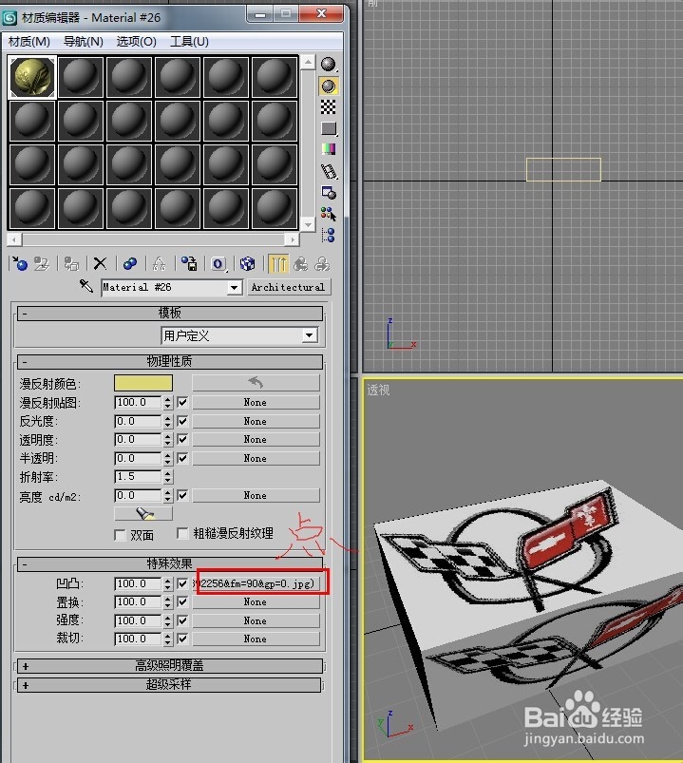Click the Go to Parent icon
683x763 pixels.
(300, 264)
